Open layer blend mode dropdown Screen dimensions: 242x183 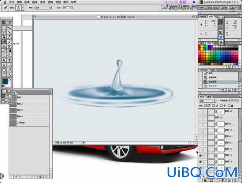click(x=208, y=101)
